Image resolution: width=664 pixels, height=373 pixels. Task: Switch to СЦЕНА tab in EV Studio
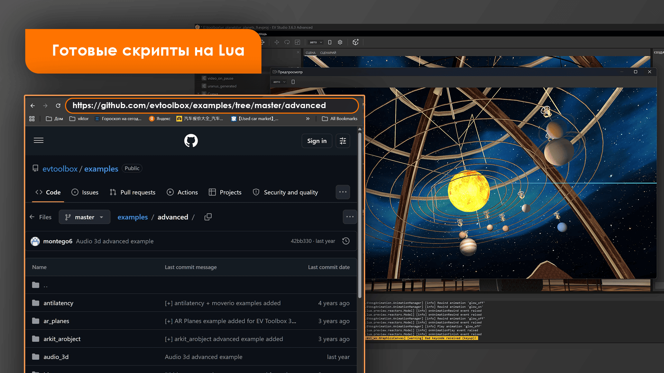(x=311, y=53)
